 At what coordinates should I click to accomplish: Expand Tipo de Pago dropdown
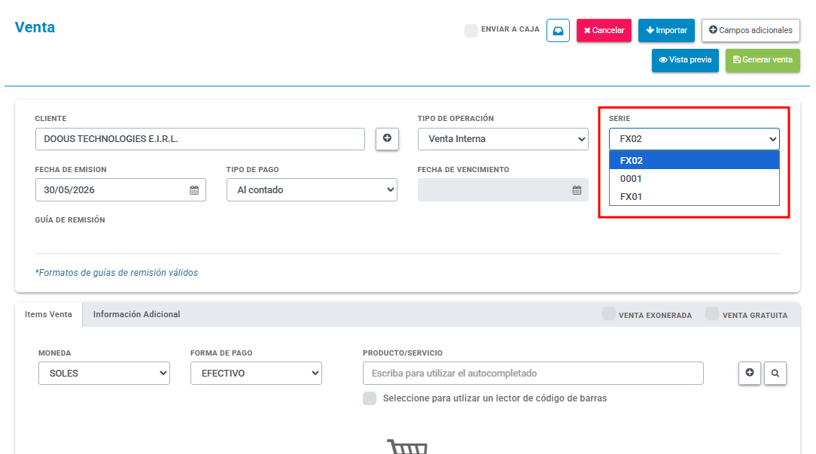[312, 190]
